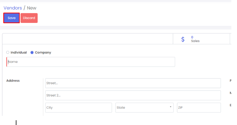Select the Individual radio button

(x=8, y=52)
